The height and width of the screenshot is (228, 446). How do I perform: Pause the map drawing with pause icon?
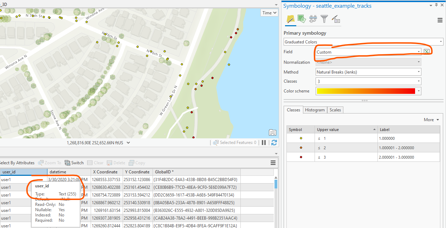264,143
